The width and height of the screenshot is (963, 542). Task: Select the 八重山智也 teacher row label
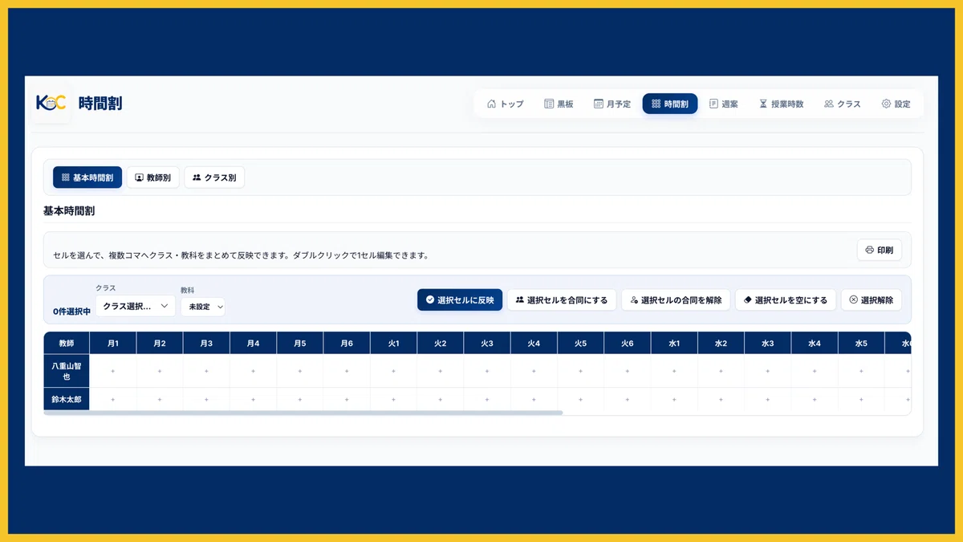67,371
